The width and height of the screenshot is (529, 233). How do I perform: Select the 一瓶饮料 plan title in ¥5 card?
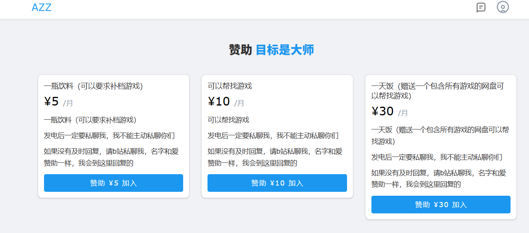pyautogui.click(x=93, y=86)
